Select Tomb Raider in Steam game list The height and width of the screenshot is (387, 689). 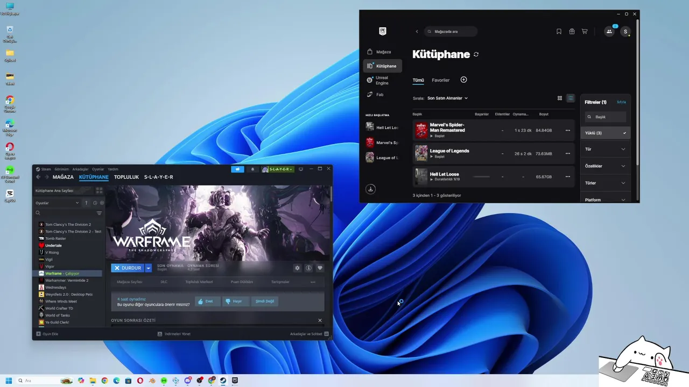click(55, 239)
